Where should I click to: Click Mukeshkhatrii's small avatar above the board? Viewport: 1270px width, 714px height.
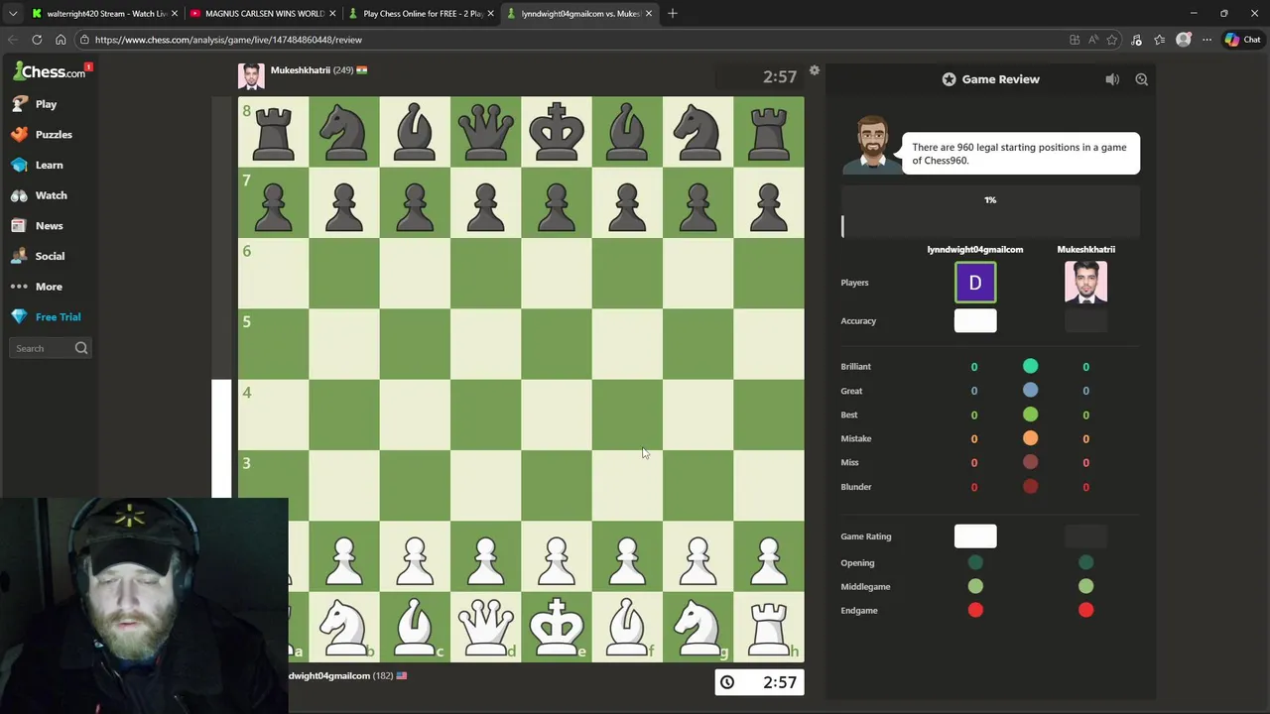coord(251,76)
